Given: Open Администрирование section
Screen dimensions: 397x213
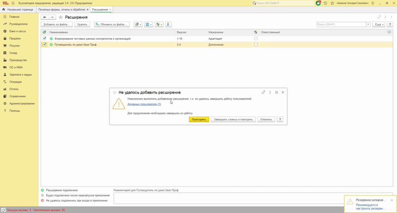Looking at the screenshot, I should [x=22, y=103].
